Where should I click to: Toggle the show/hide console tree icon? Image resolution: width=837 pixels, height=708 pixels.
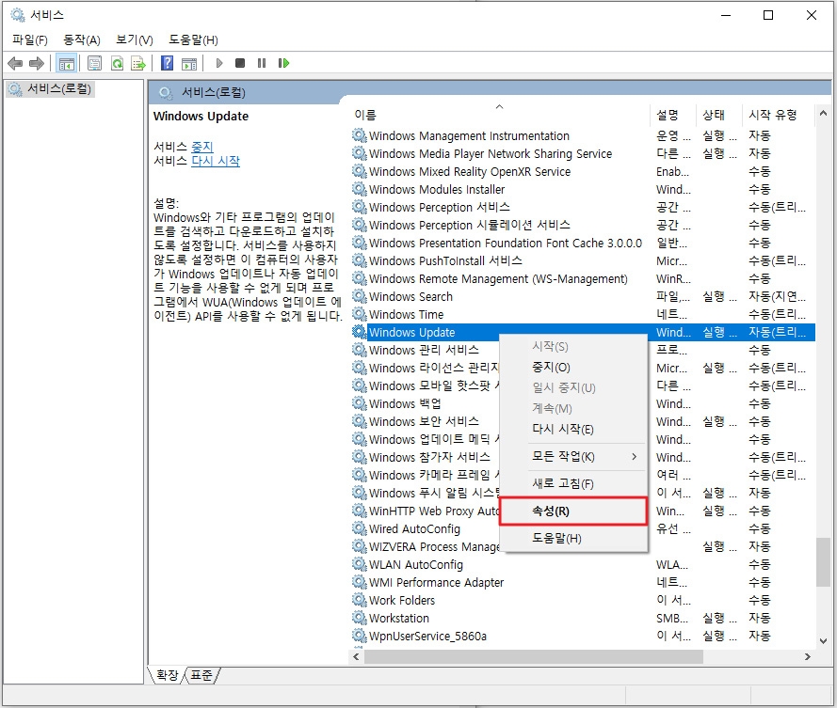[67, 63]
